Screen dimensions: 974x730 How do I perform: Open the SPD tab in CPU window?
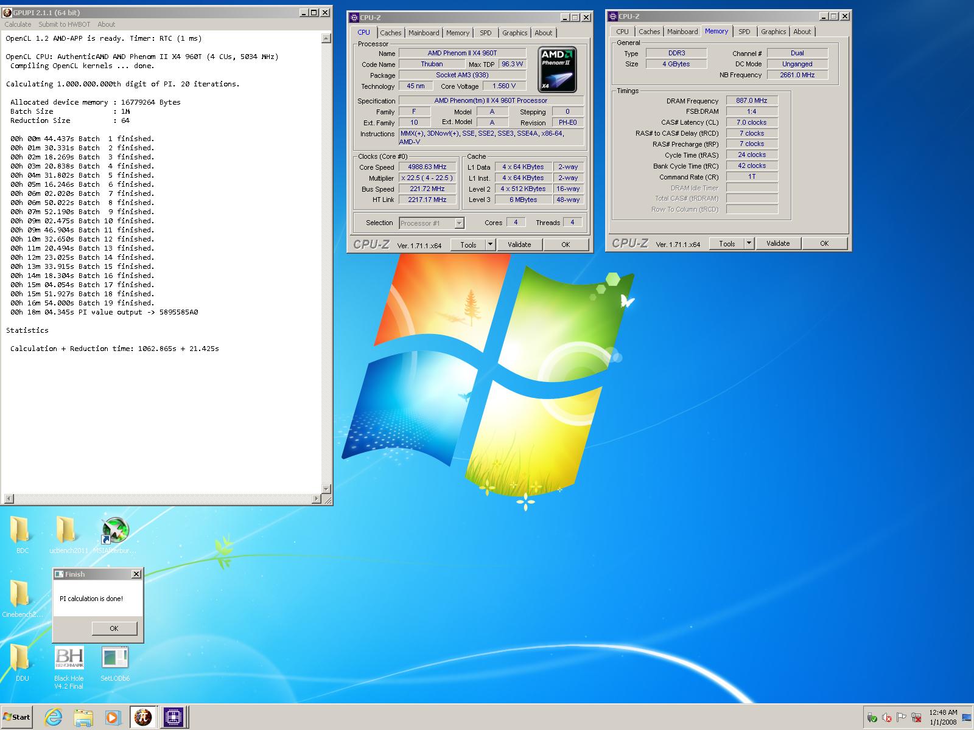coord(485,33)
